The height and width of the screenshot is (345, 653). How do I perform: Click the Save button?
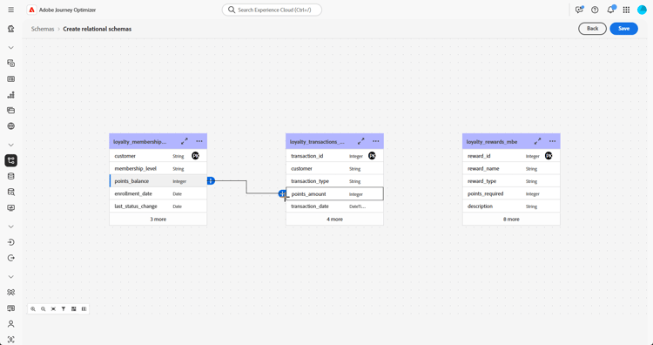point(623,29)
